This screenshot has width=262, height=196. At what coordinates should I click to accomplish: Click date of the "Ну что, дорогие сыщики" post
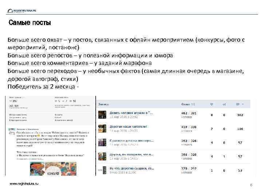[x=123, y=172]
